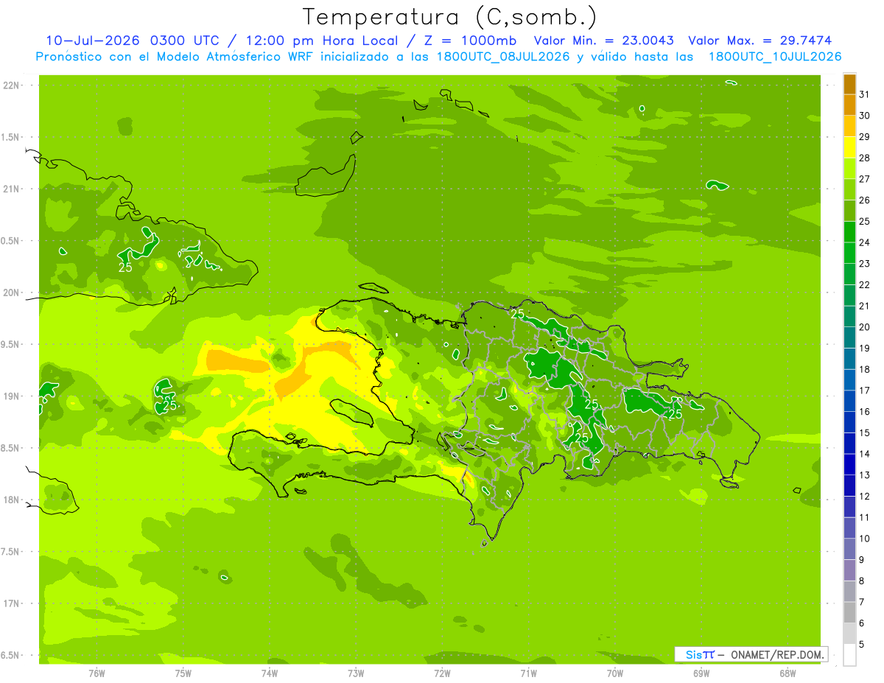Click longitude axis label "72W"
This screenshot has height=683, width=884.
coord(442,673)
